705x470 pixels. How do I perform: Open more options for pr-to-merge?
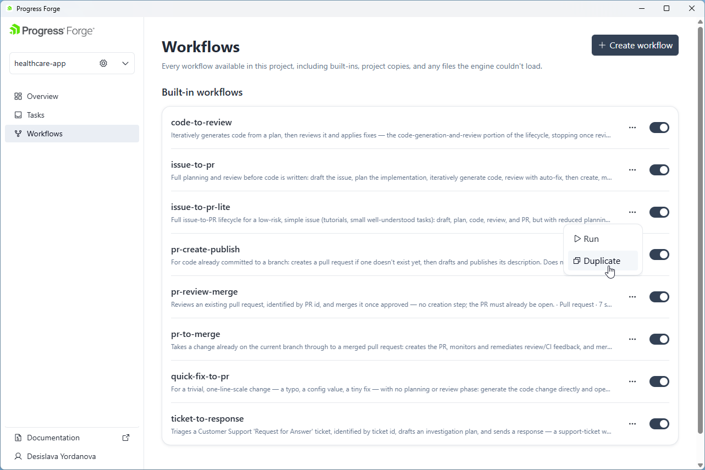(632, 339)
